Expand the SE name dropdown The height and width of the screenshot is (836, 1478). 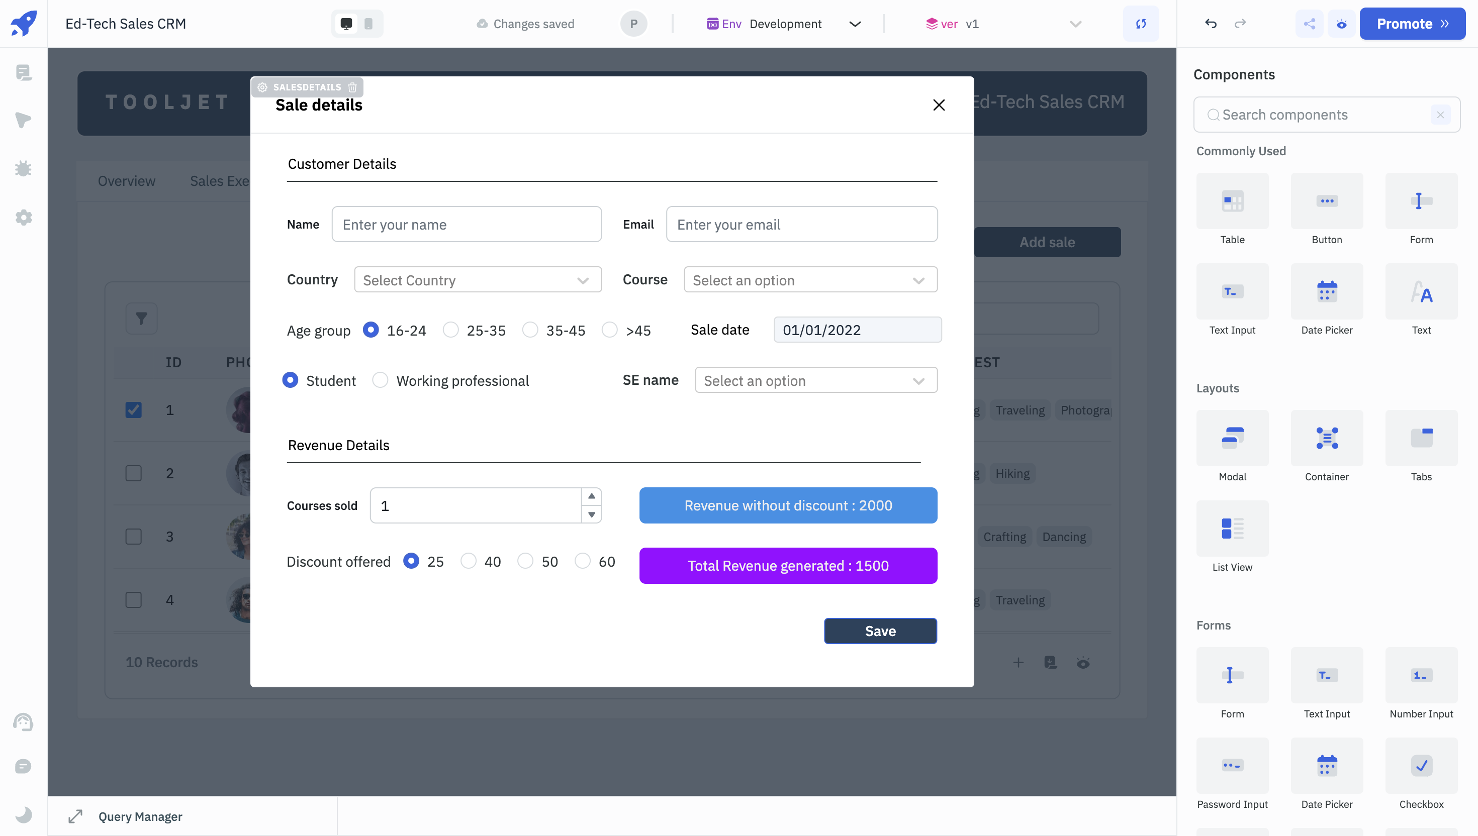(x=816, y=380)
